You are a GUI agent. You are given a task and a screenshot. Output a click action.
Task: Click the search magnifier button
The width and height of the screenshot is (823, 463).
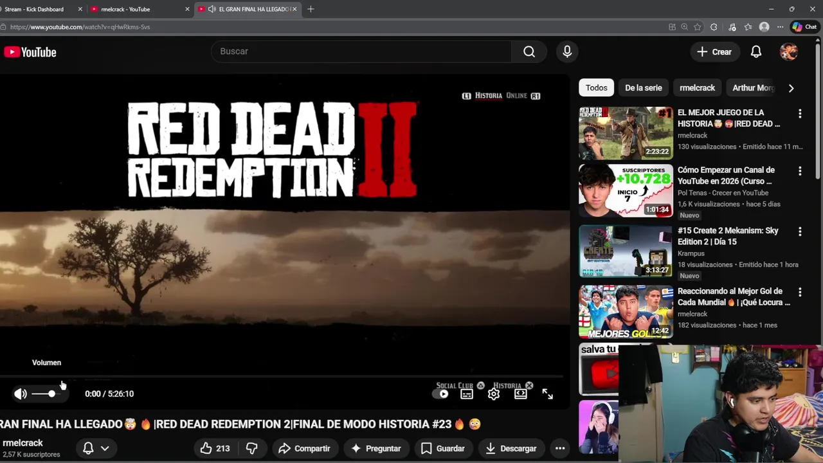coord(529,51)
